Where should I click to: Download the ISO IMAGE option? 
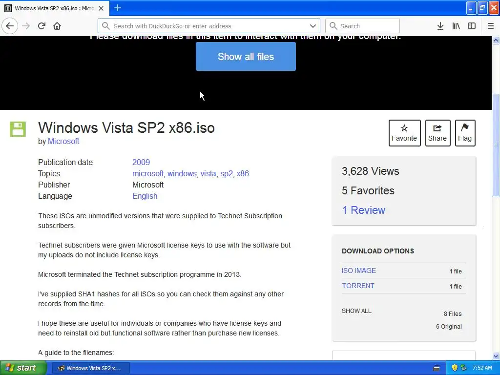coord(359,271)
